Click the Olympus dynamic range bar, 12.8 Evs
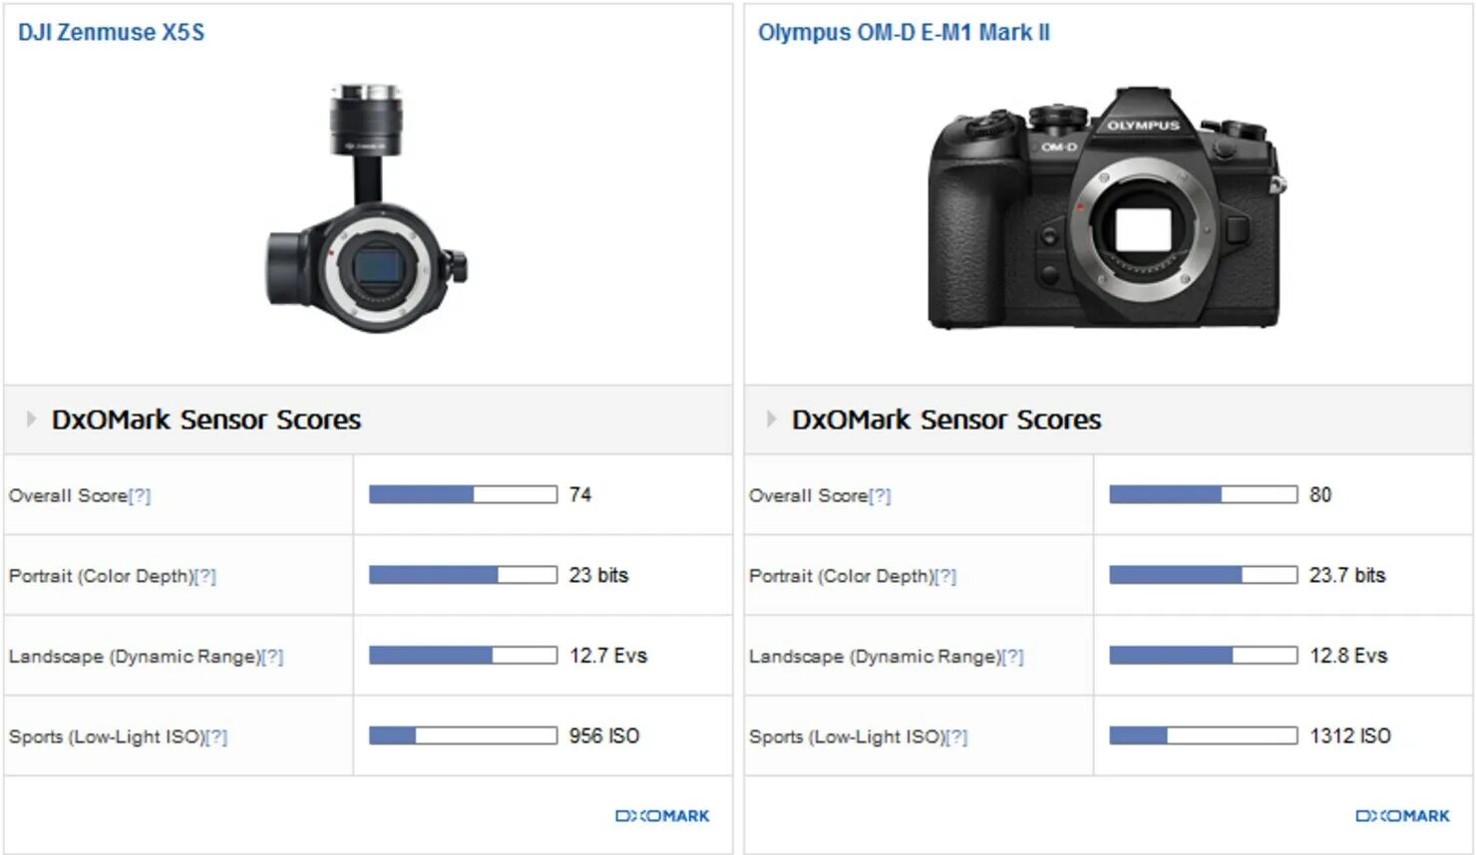This screenshot has width=1476, height=855. [1203, 655]
